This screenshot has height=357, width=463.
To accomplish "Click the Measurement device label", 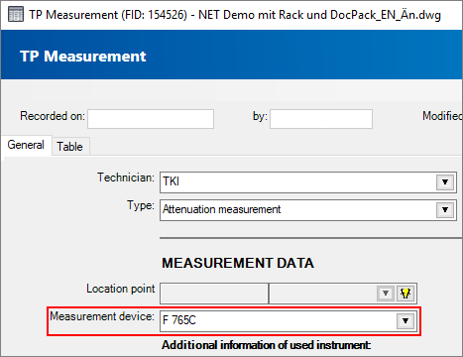I will click(102, 316).
